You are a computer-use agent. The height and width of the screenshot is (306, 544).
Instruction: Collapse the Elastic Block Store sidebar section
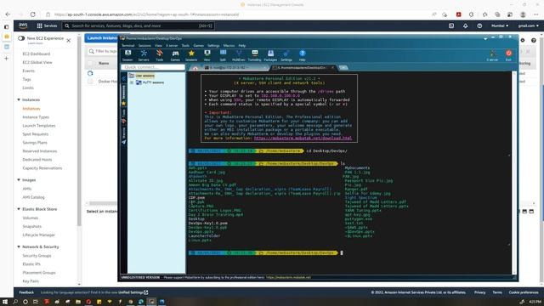(x=19, y=209)
